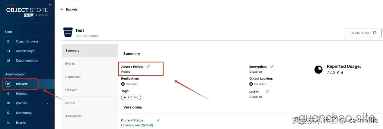Switch to the Replication tab
This screenshot has height=129, width=383.
pos(73,77)
